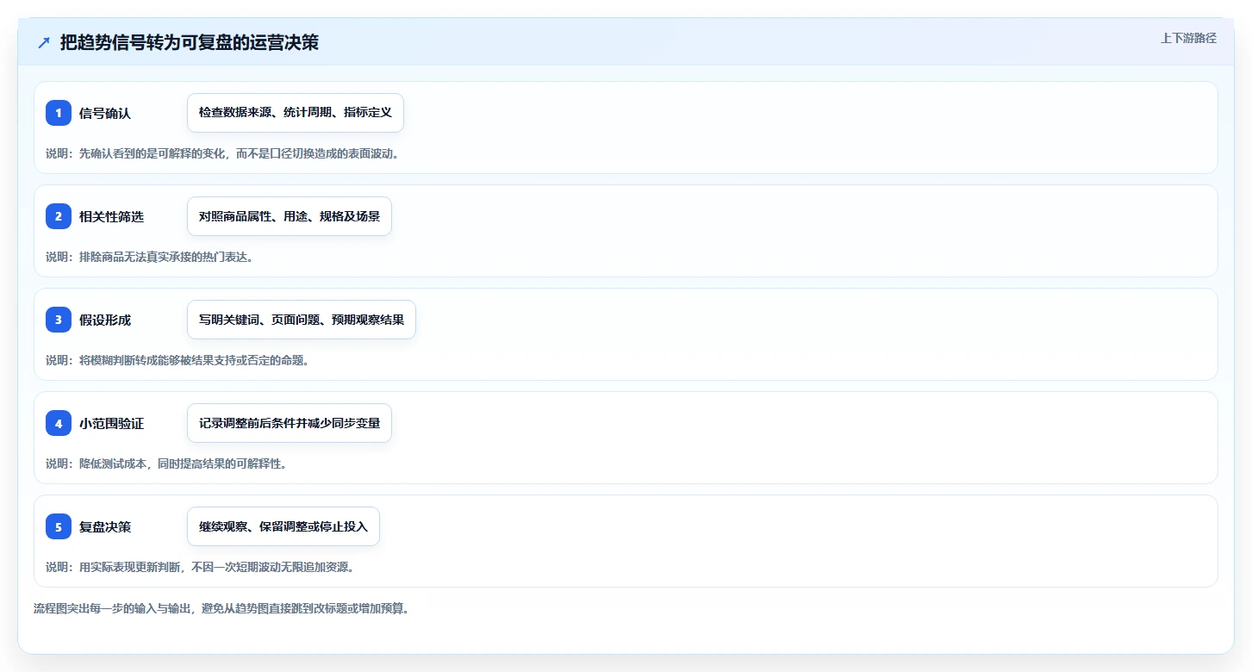Click the 复盘决策 step title
Viewport: 1252px width, 672px height.
pos(105,526)
